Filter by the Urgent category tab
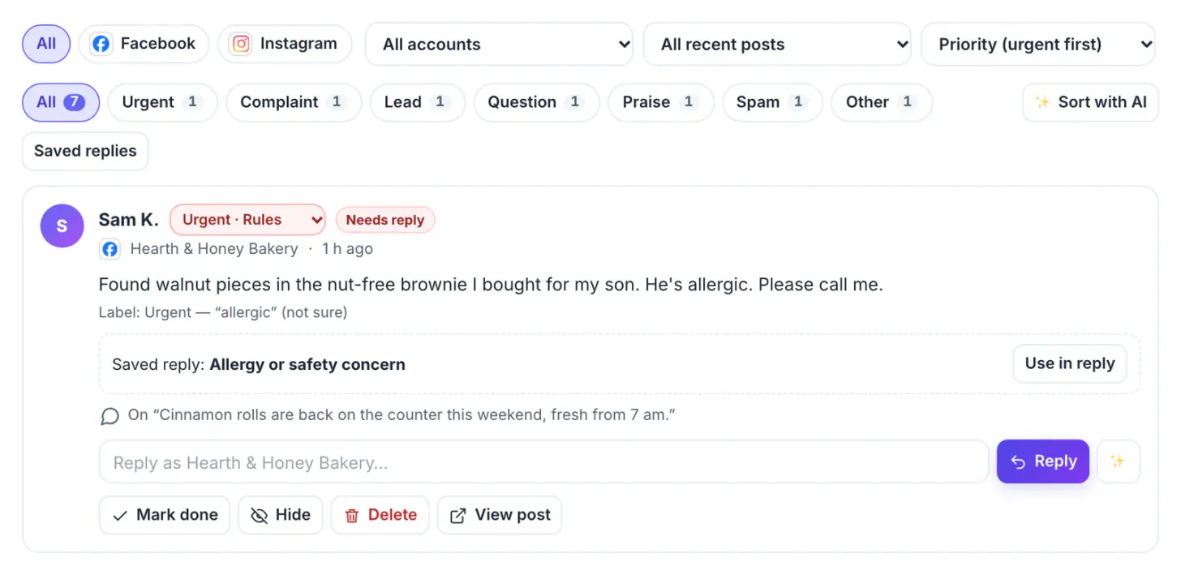This screenshot has height=575, width=1181. 162,102
